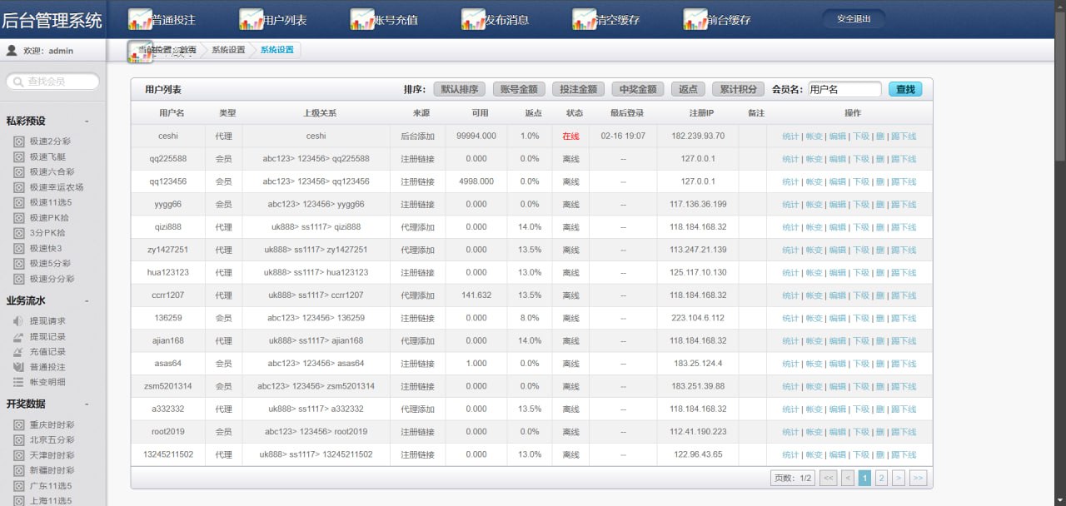Click the 帐变明细 list icon in sidebar
The width and height of the screenshot is (1066, 506).
pyautogui.click(x=18, y=382)
